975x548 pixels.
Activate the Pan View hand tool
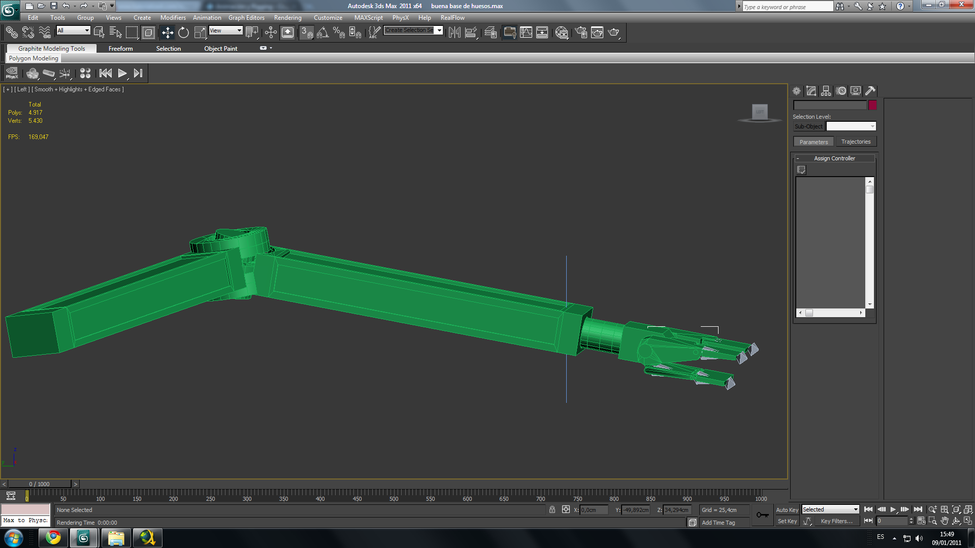[945, 521]
